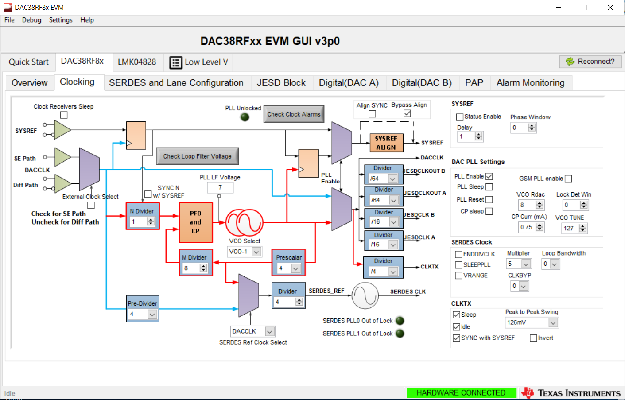Click the PFD and CP block
625x400 pixels.
click(x=196, y=222)
